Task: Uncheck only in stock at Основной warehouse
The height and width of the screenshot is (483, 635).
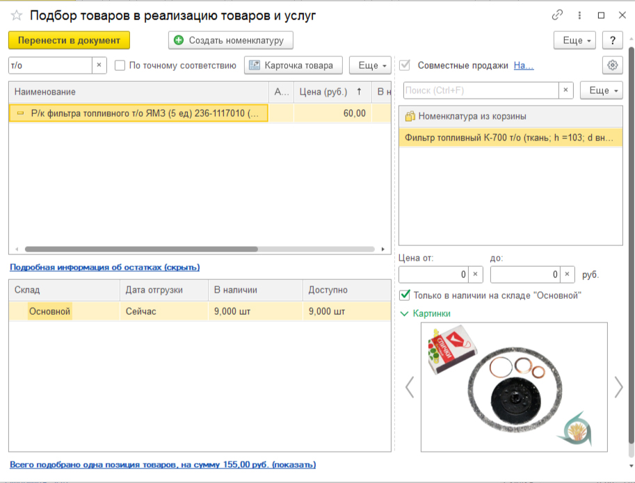Action: coord(405,295)
